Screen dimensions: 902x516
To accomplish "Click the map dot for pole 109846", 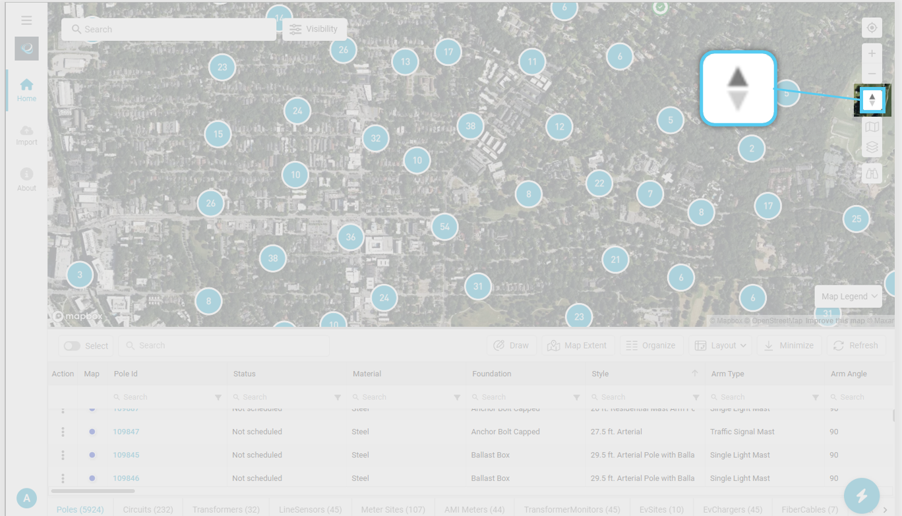I will (x=92, y=478).
